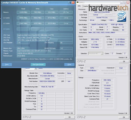This screenshot has width=131, height=120.
Task: Minimize the EVEREST benchmark window
Action: tap(70, 3)
